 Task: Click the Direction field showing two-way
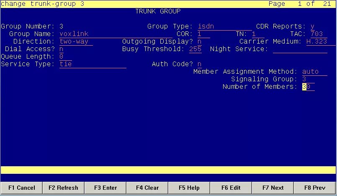tap(76, 41)
